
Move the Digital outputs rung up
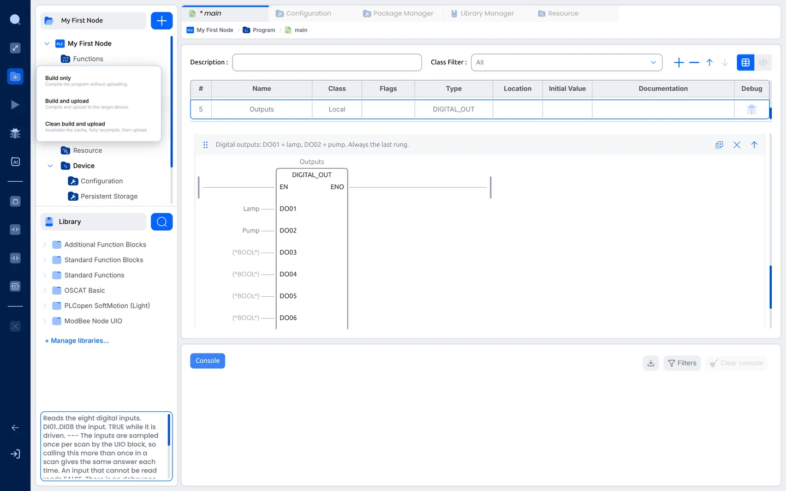[x=754, y=145]
